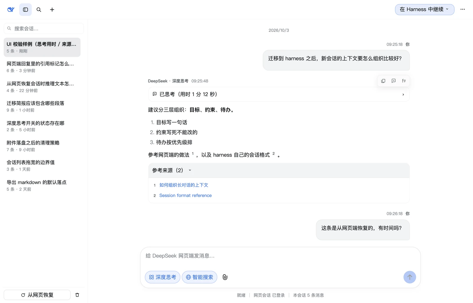Open the 迁移简报应该包含哪些段落 conversation
473x303 pixels.
42,106
